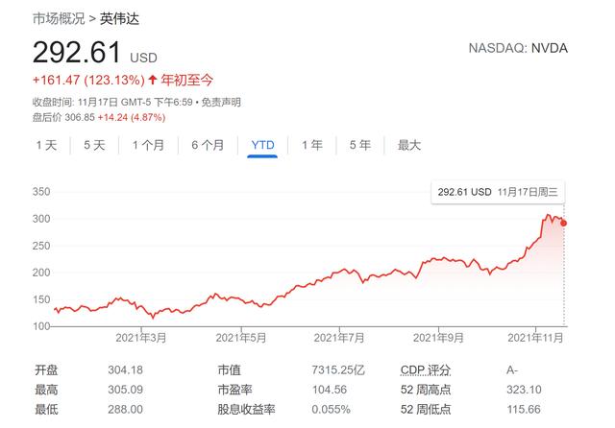
Task: Click the CDP score value A-
Action: click(512, 370)
